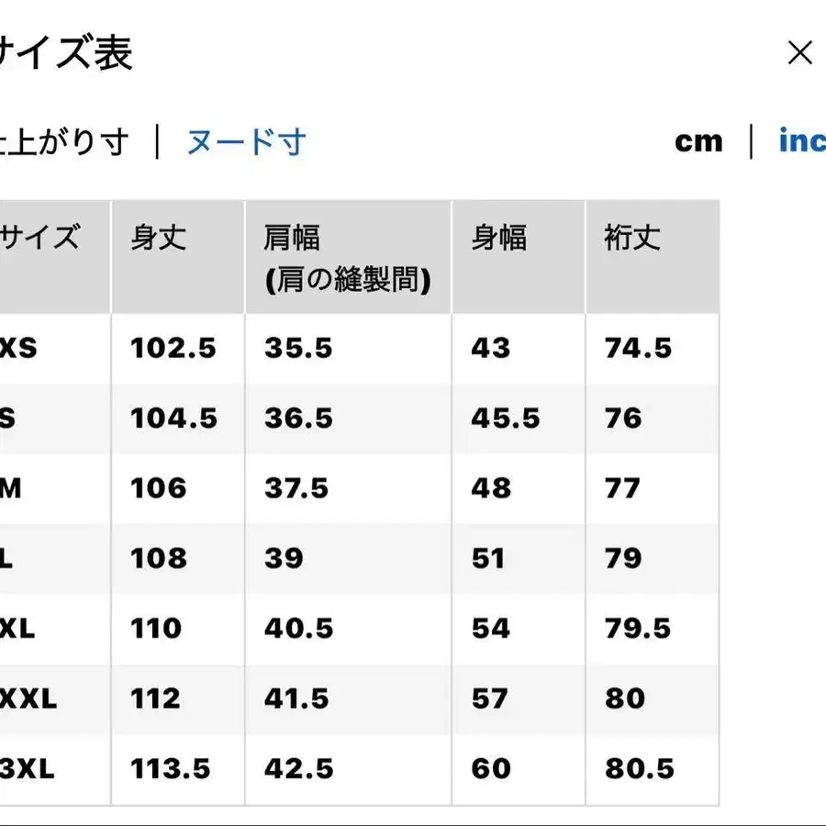Close the サイズ表 size chart dialog
This screenshot has width=826, height=826.
coord(800,52)
